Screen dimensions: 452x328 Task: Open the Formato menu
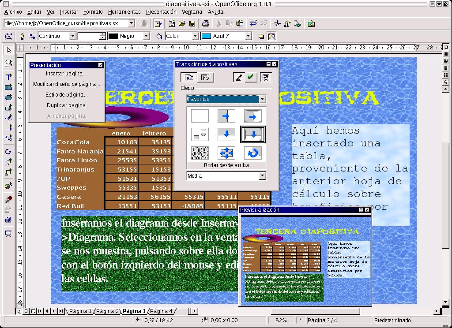click(x=93, y=12)
